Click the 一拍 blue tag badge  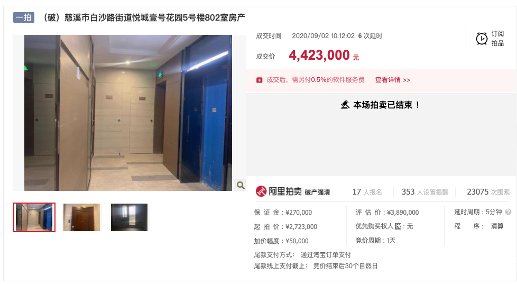(24, 17)
